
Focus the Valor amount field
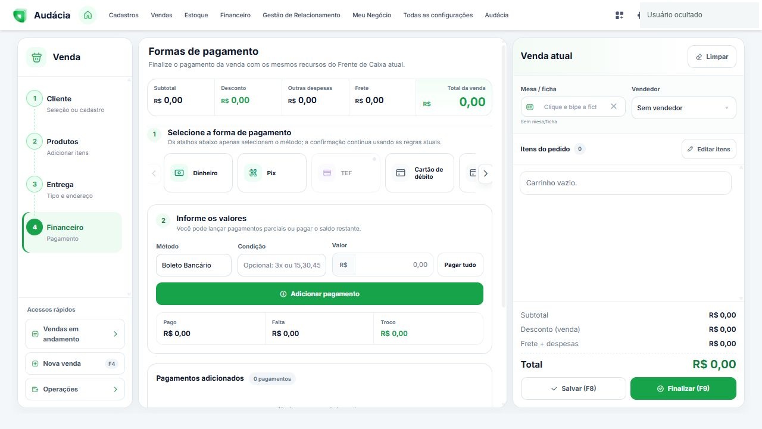[394, 265]
